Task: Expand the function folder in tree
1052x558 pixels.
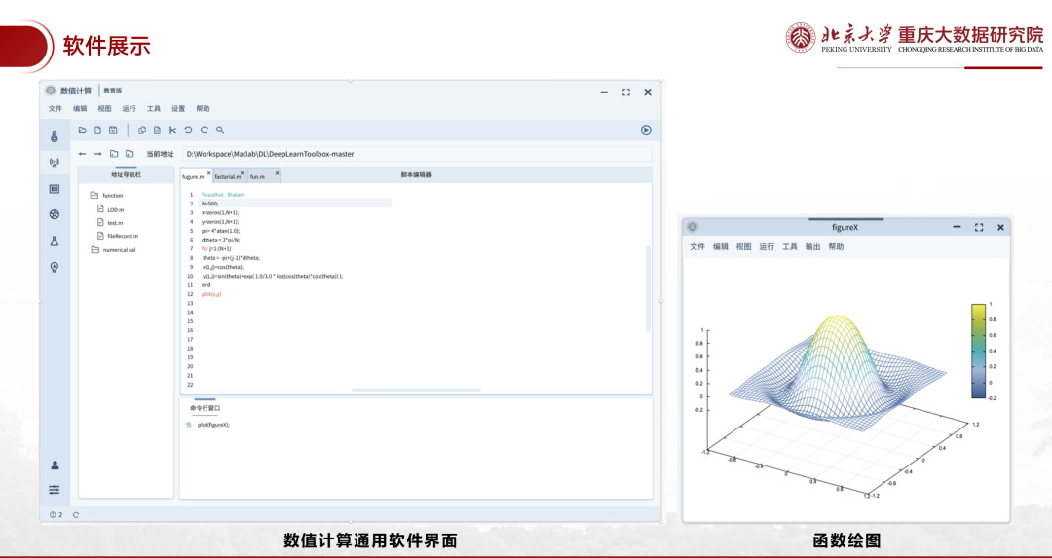Action: coord(94,196)
